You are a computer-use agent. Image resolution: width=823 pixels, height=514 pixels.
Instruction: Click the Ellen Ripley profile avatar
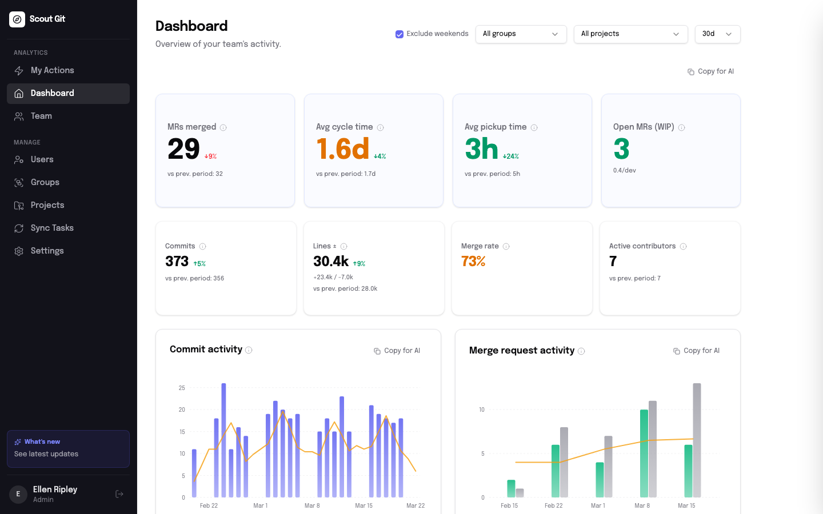pyautogui.click(x=18, y=493)
